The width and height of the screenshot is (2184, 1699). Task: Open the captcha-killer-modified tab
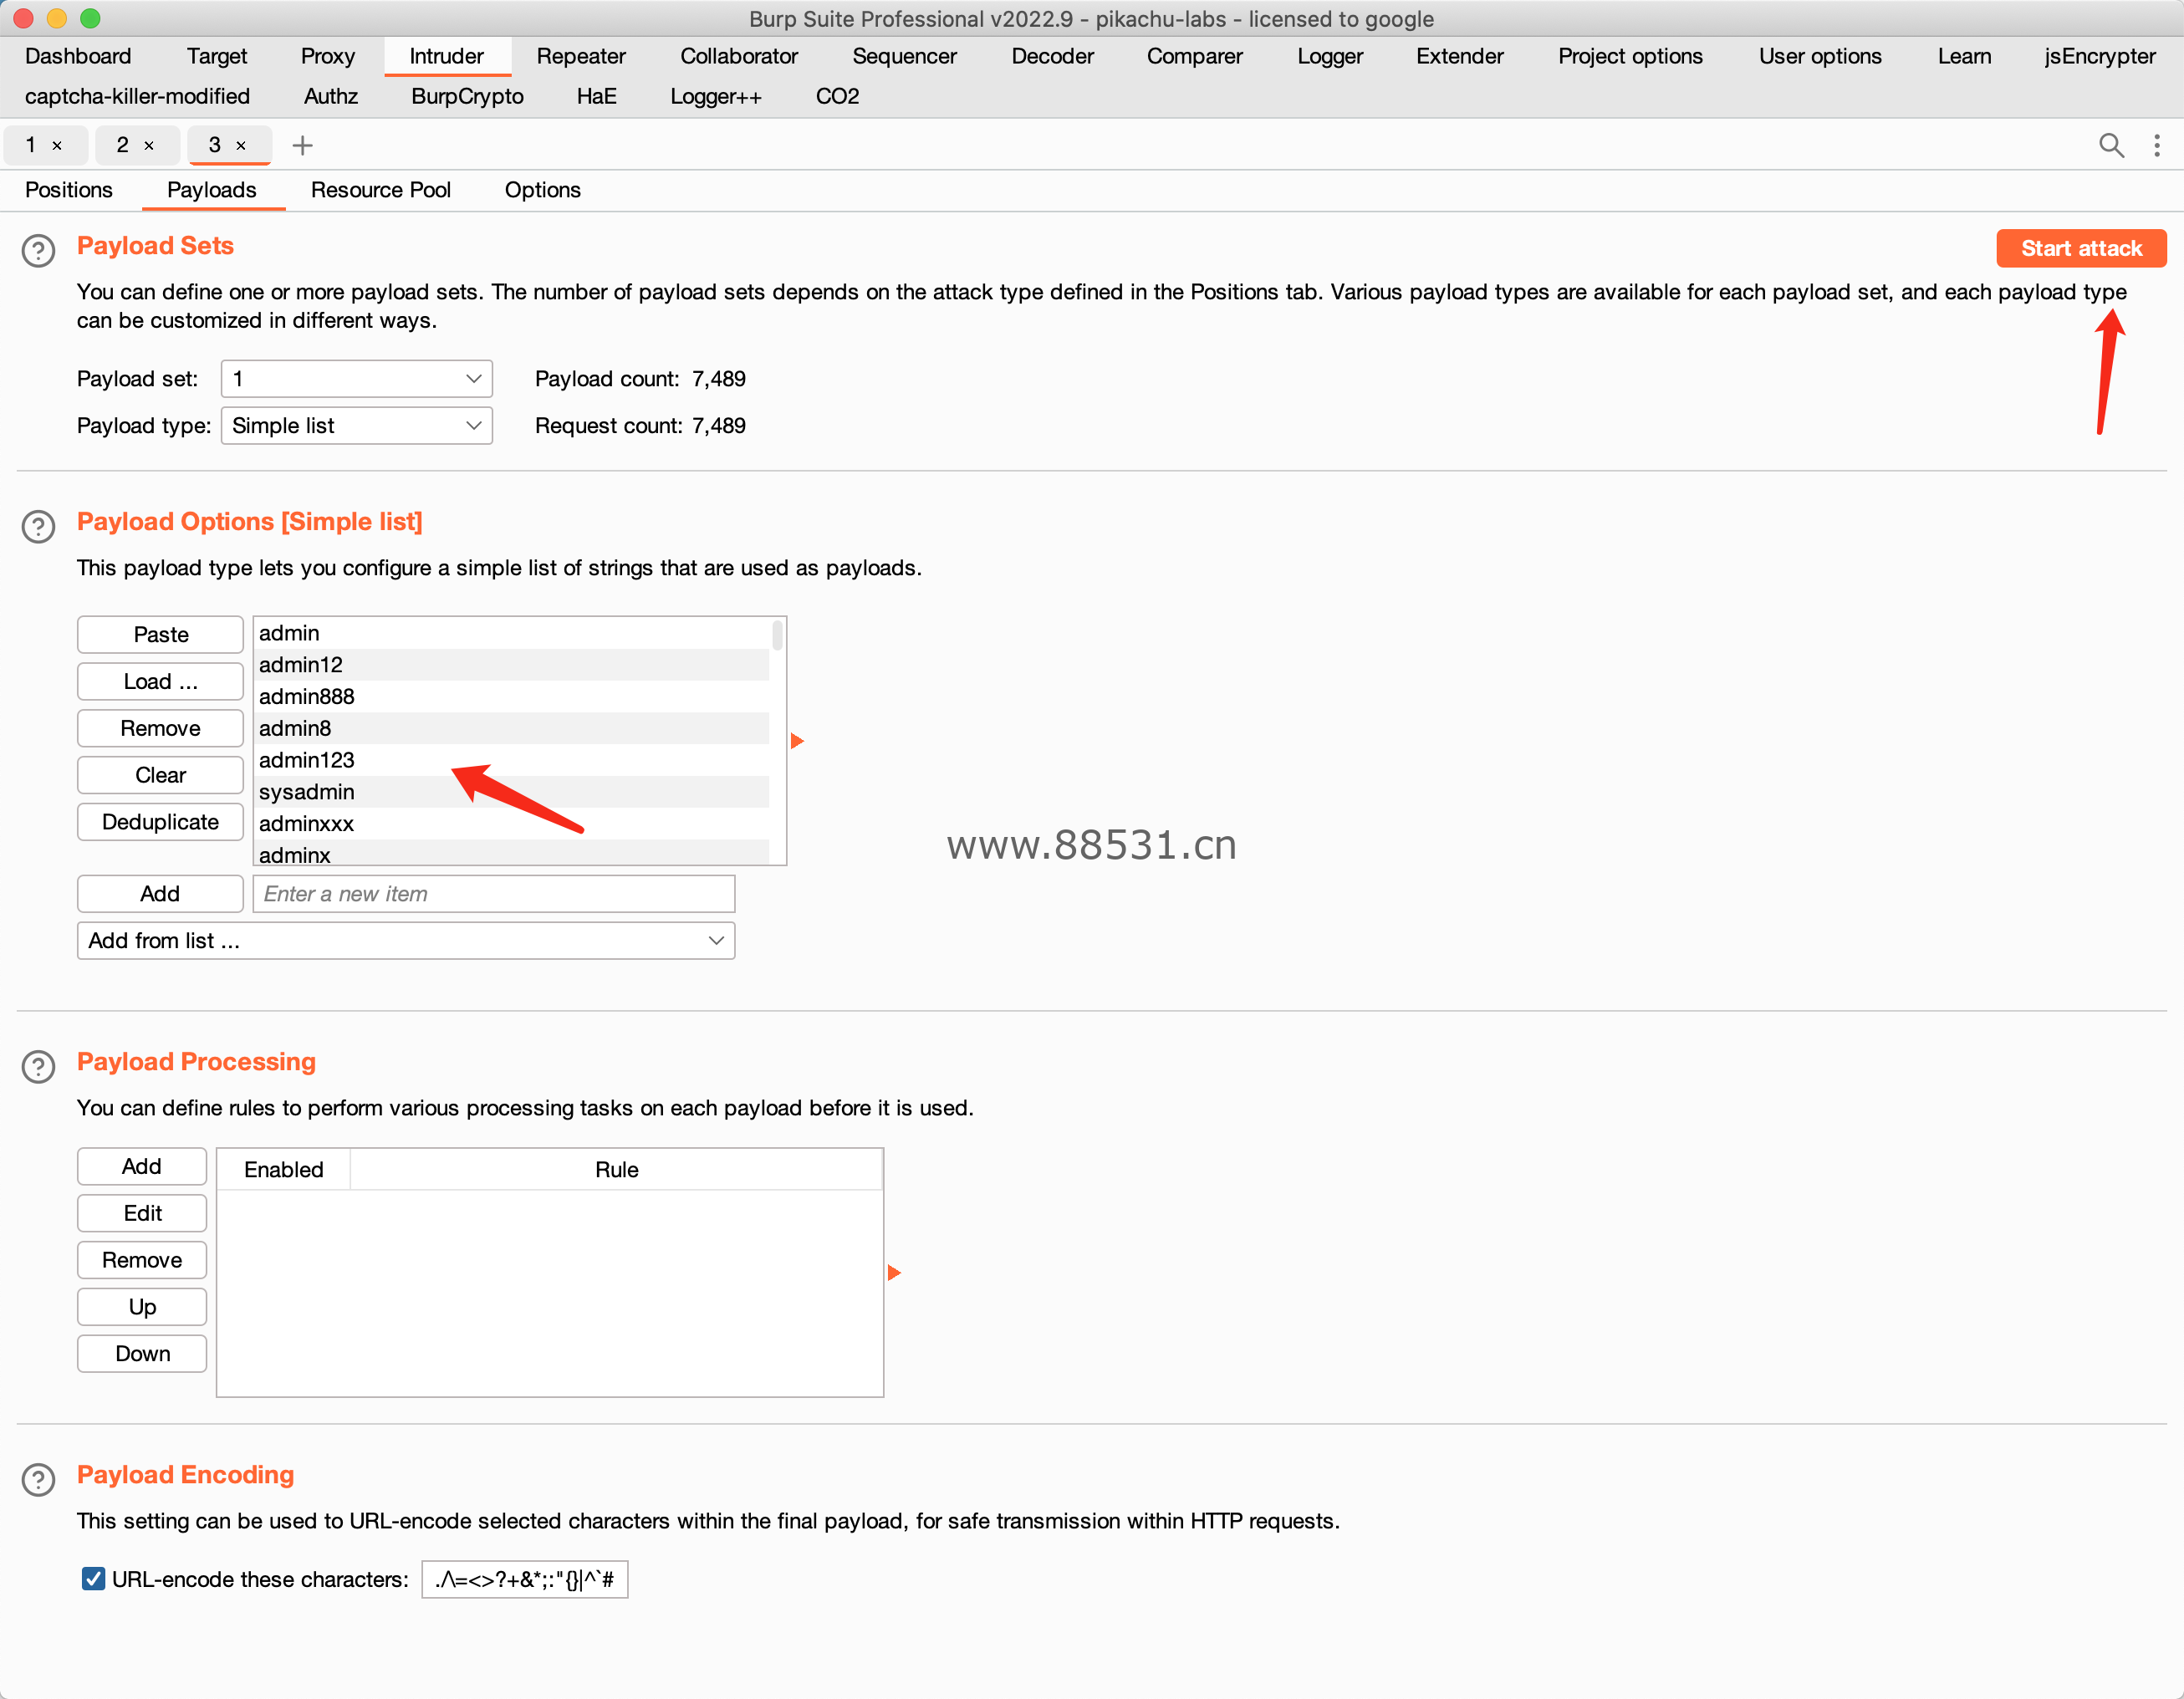(137, 96)
